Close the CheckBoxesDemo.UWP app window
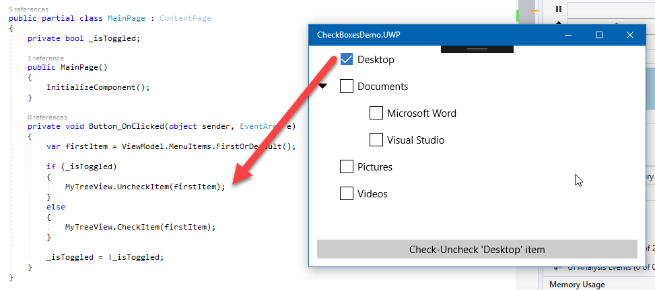Screen dimensions: 655x290 [x=630, y=35]
